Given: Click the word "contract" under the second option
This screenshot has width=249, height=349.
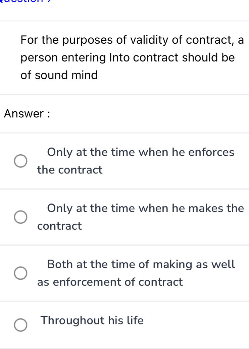Looking at the screenshot, I should tap(59, 226).
